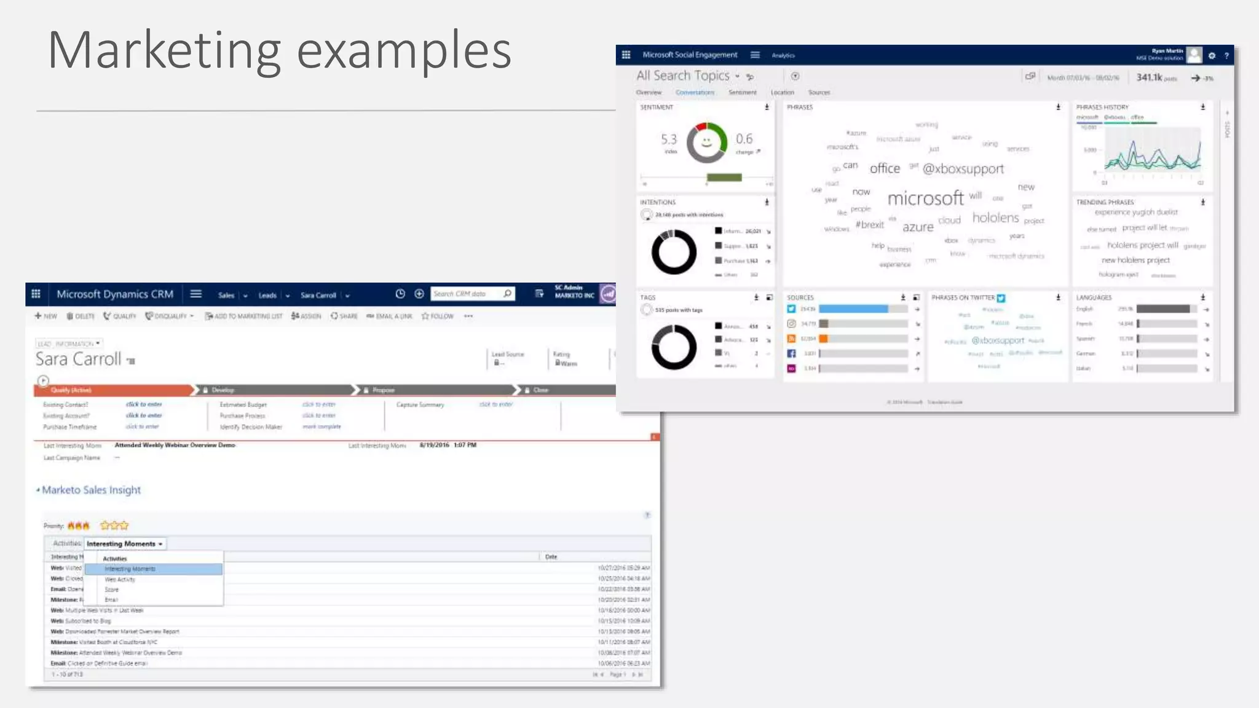This screenshot has width=1259, height=708.
Task: Toggle the Tags widget view switch icon
Action: (769, 298)
